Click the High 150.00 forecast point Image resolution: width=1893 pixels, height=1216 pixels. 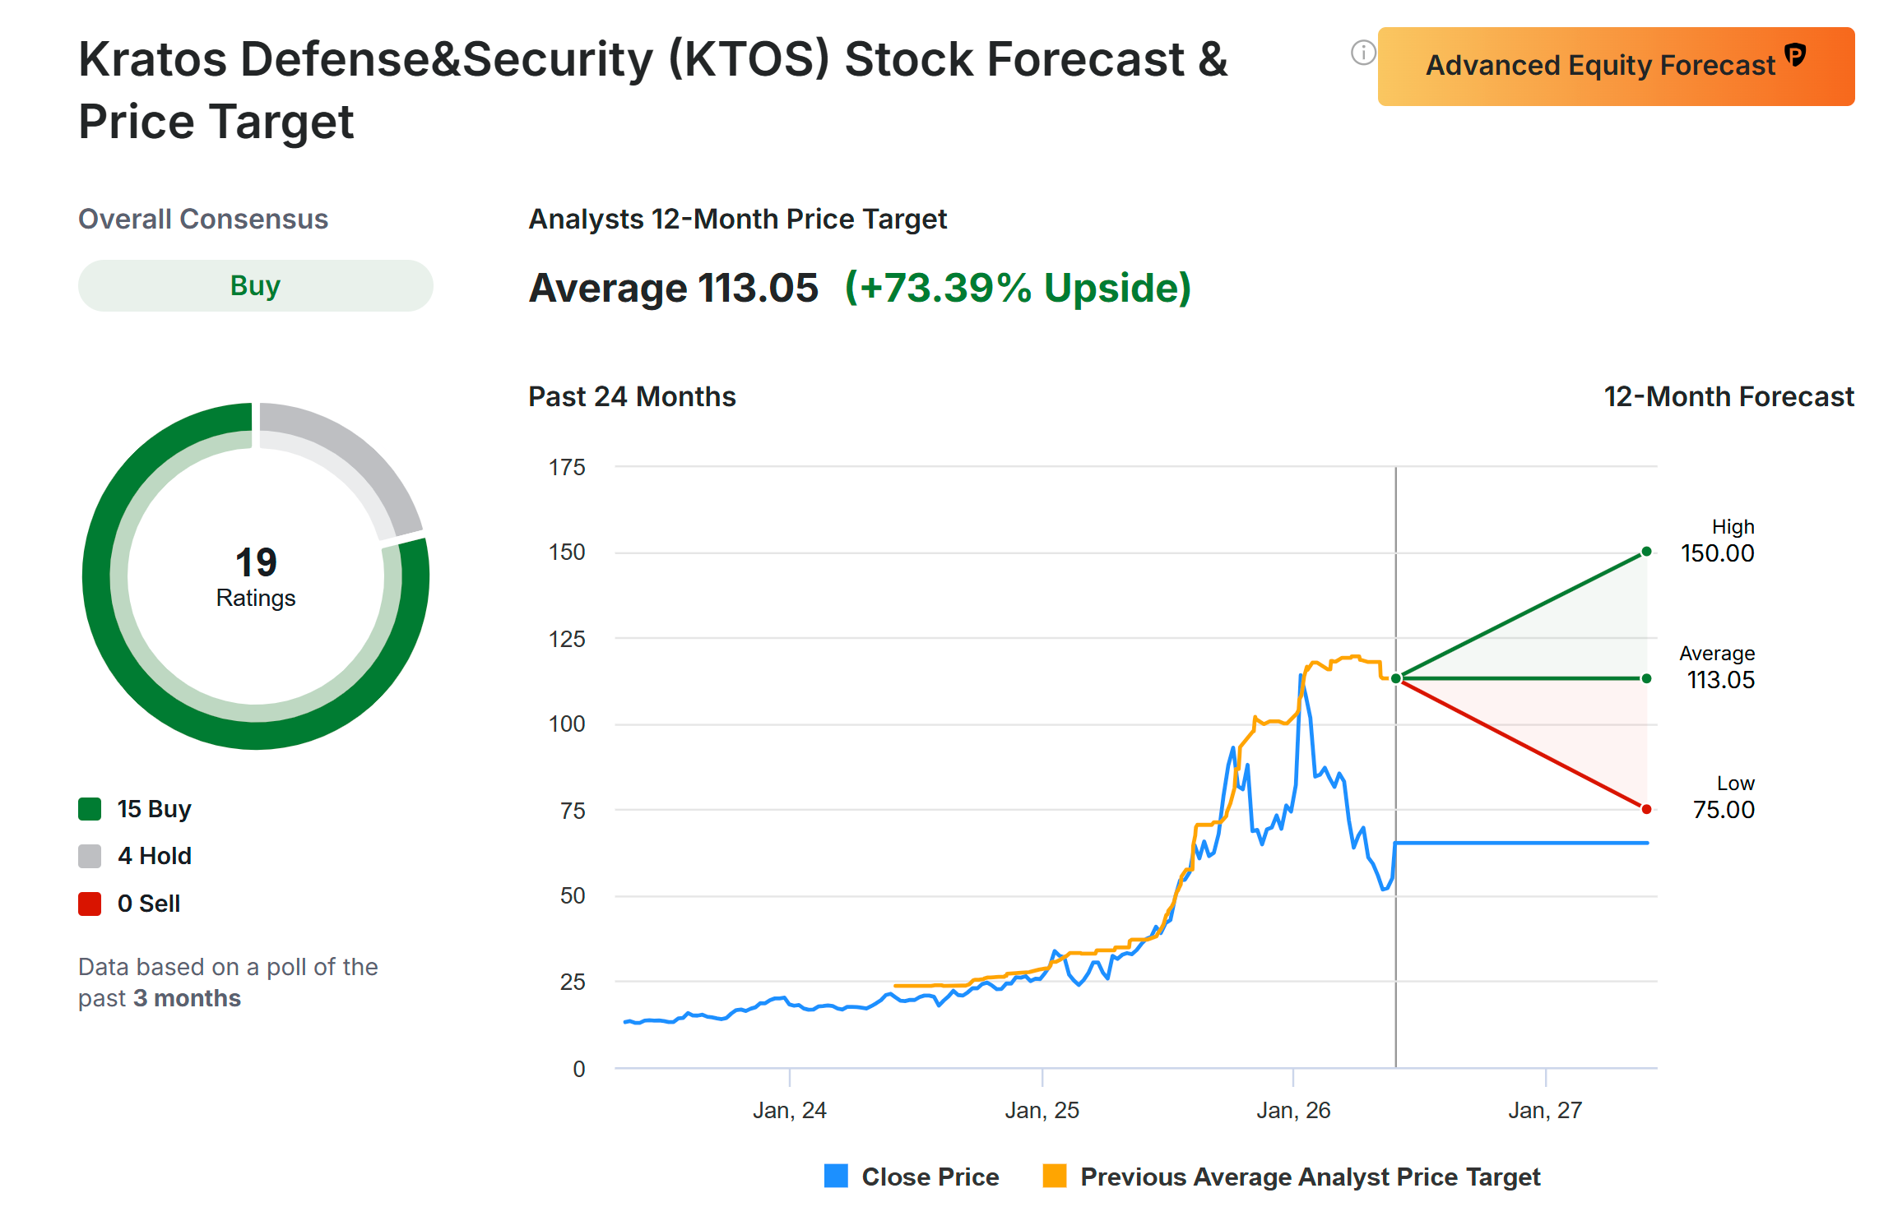(x=1646, y=552)
